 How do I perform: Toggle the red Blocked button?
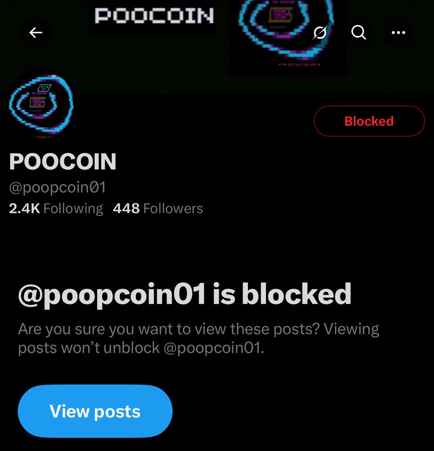point(369,121)
